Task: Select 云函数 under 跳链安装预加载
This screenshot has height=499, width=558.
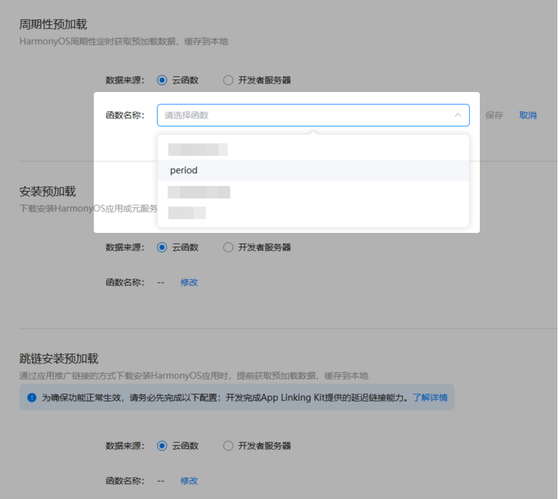Action: tap(162, 446)
